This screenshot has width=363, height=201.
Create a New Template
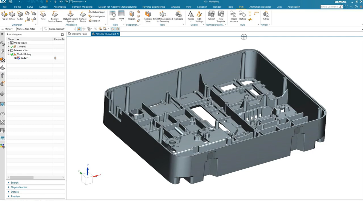[221, 17]
